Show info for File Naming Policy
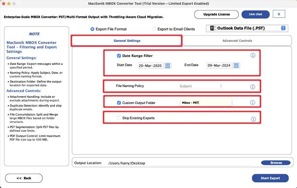 tap(253, 87)
